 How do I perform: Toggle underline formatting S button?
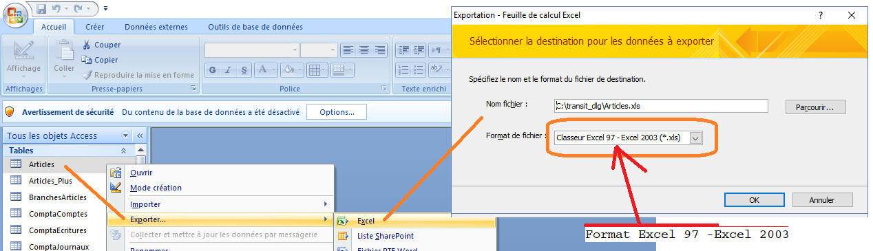(244, 69)
